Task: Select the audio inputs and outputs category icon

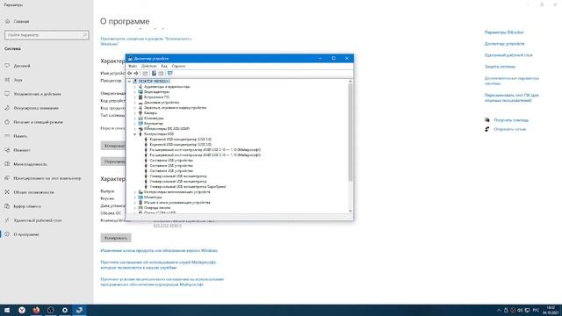Action: pyautogui.click(x=140, y=87)
